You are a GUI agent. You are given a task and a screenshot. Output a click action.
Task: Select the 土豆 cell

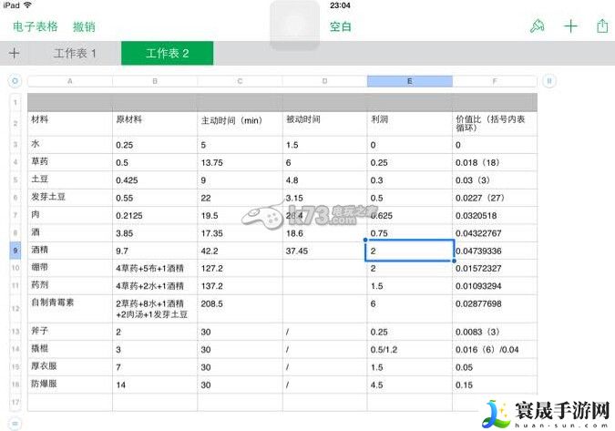70,180
